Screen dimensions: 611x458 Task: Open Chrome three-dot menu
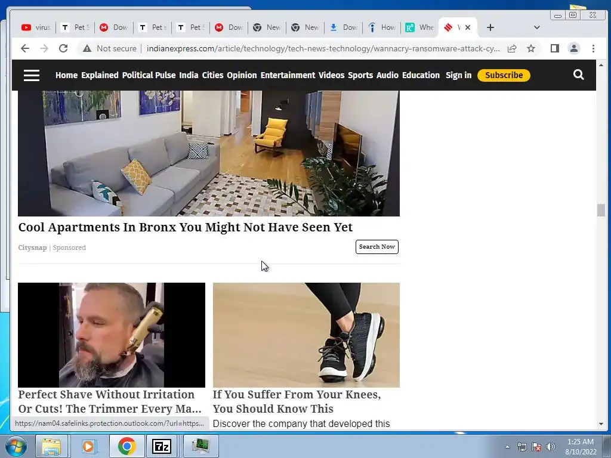pyautogui.click(x=593, y=48)
